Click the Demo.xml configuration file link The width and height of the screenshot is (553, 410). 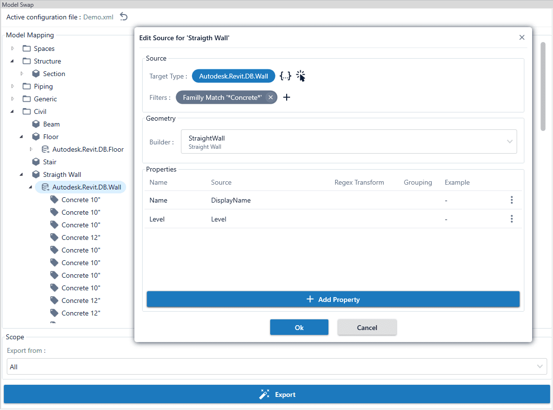click(98, 16)
